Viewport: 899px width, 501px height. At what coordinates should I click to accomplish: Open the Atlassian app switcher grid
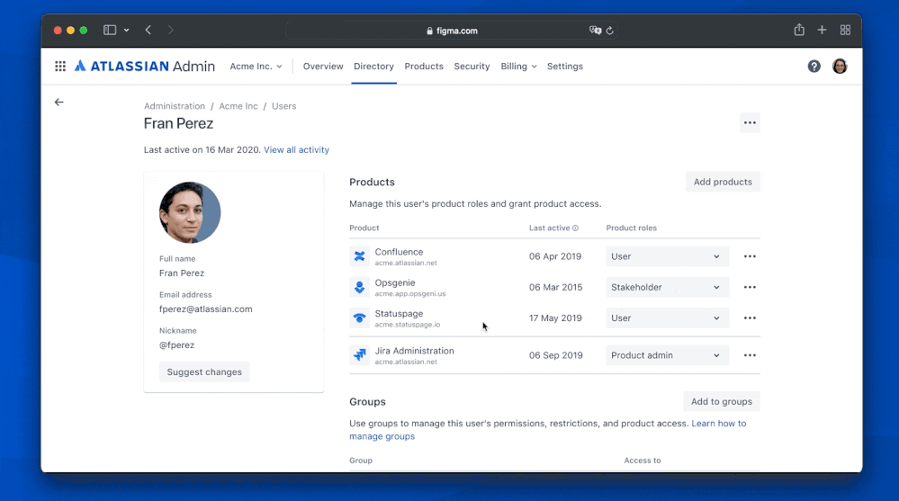pyautogui.click(x=60, y=67)
